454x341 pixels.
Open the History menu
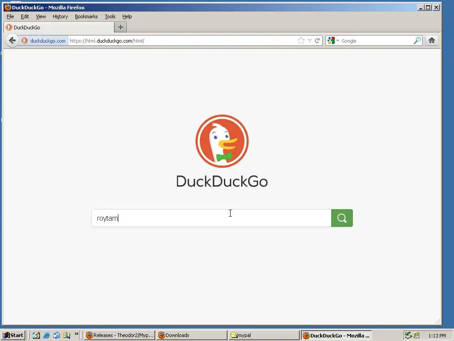[60, 16]
